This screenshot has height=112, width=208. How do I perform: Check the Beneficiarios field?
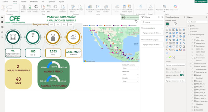coord(192,46)
